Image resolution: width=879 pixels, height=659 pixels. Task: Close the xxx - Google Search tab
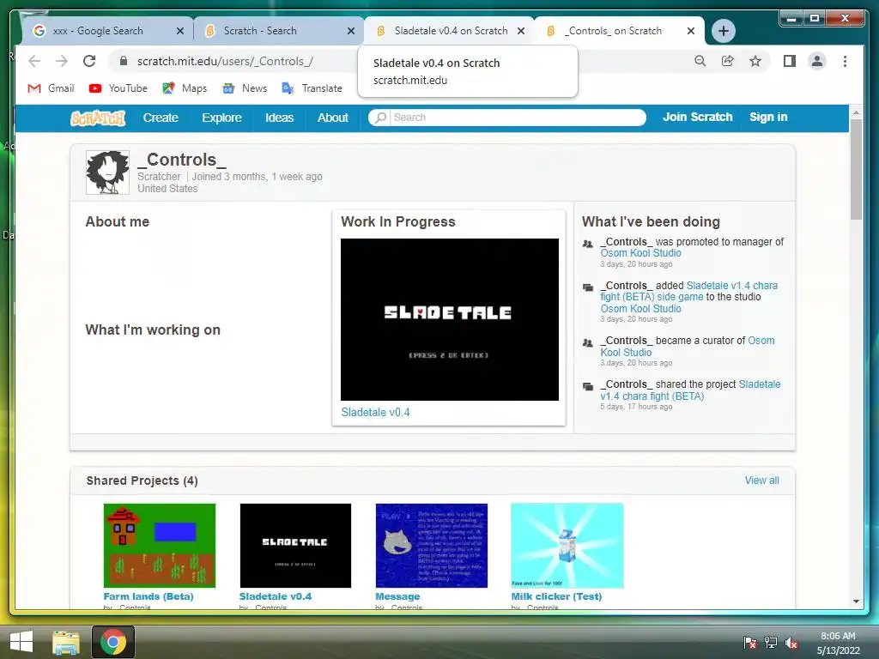pos(180,31)
